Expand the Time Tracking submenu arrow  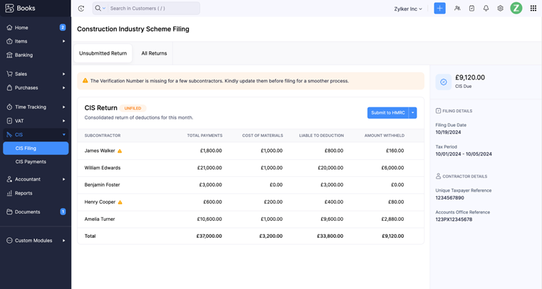point(63,107)
